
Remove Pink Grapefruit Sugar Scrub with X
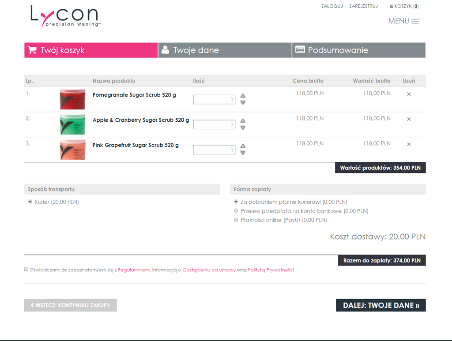point(409,144)
